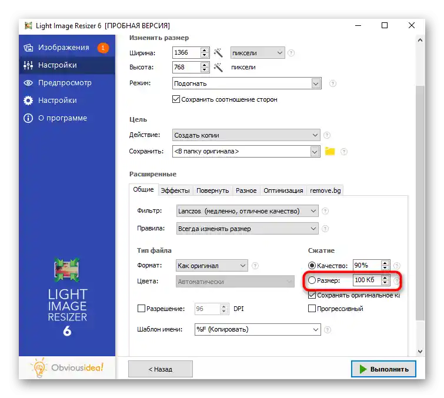Switch to the Общие tab
Image resolution: width=444 pixels, height=398 pixels.
pos(143,189)
